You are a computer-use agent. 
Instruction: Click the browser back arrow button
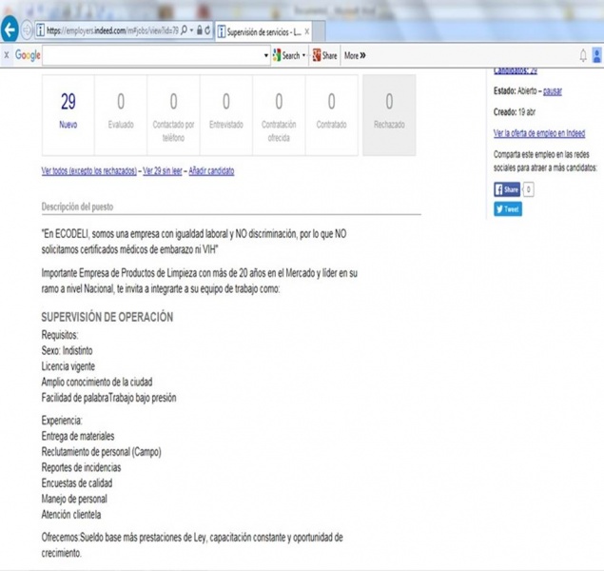pos(10,30)
